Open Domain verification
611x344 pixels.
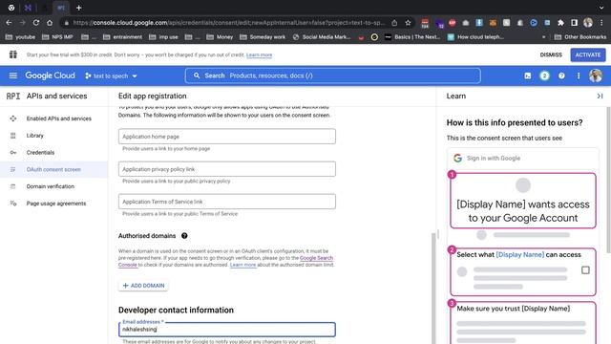click(53, 186)
